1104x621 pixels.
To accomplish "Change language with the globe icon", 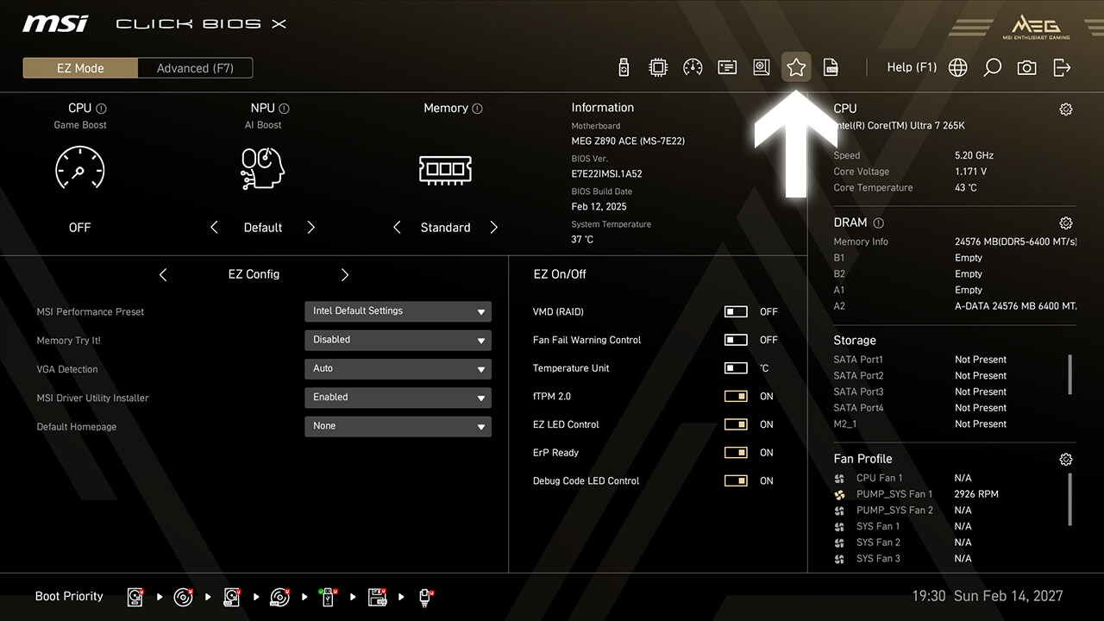I will click(x=957, y=67).
